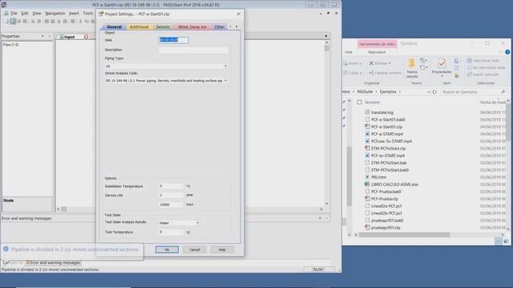
Task: Click the red icon on the Input tab
Action: (x=86, y=37)
